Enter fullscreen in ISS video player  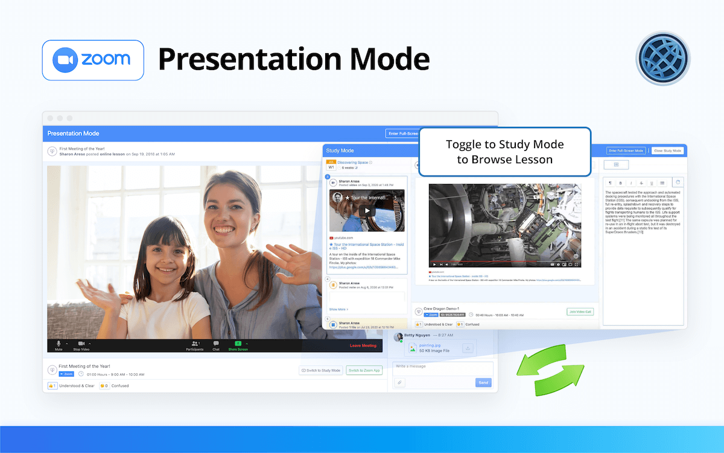pyautogui.click(x=577, y=264)
